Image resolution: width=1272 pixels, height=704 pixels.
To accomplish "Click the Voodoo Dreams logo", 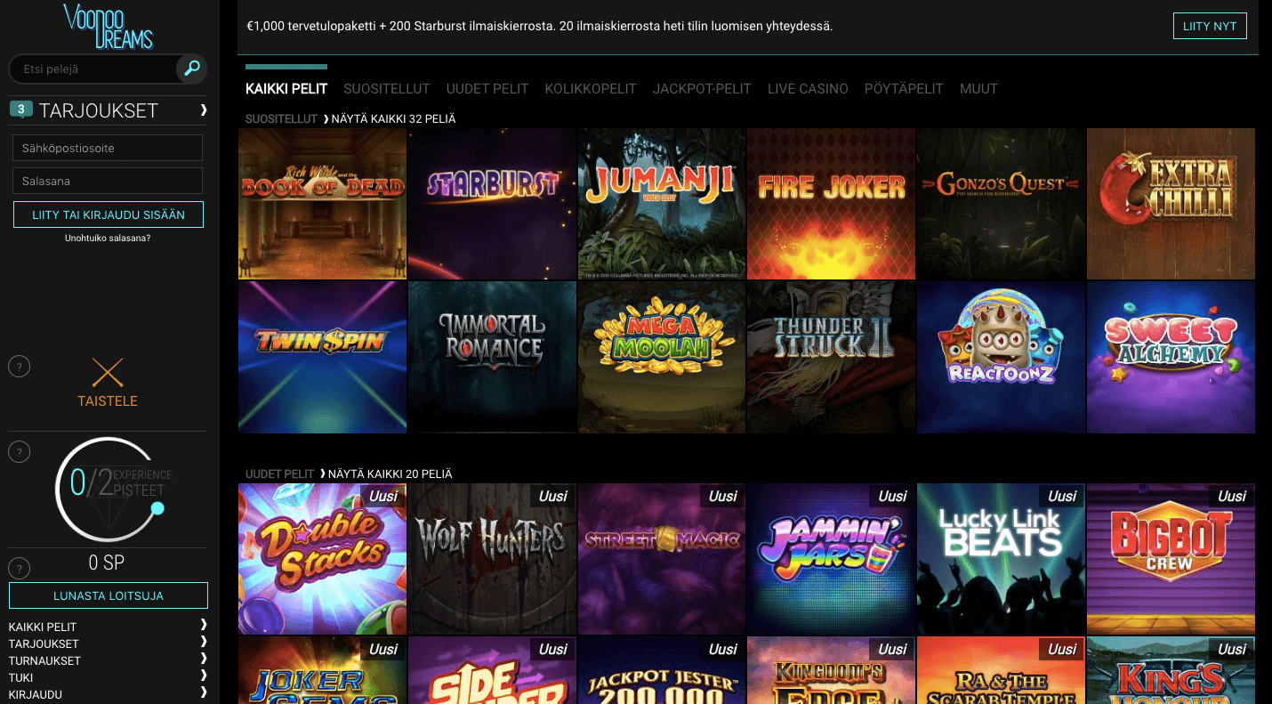I will (108, 27).
